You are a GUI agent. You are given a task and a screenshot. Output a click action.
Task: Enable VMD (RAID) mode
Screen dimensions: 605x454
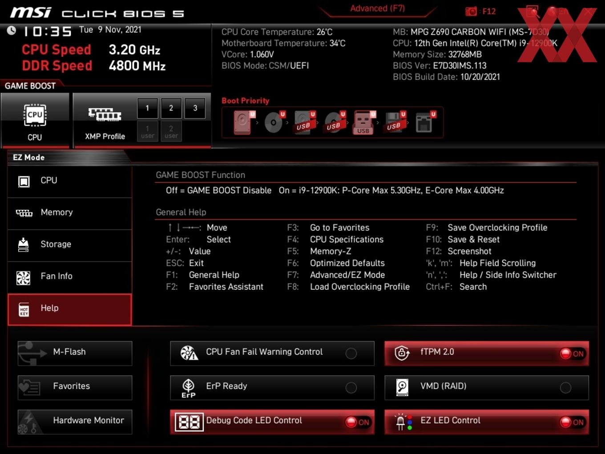coord(565,388)
